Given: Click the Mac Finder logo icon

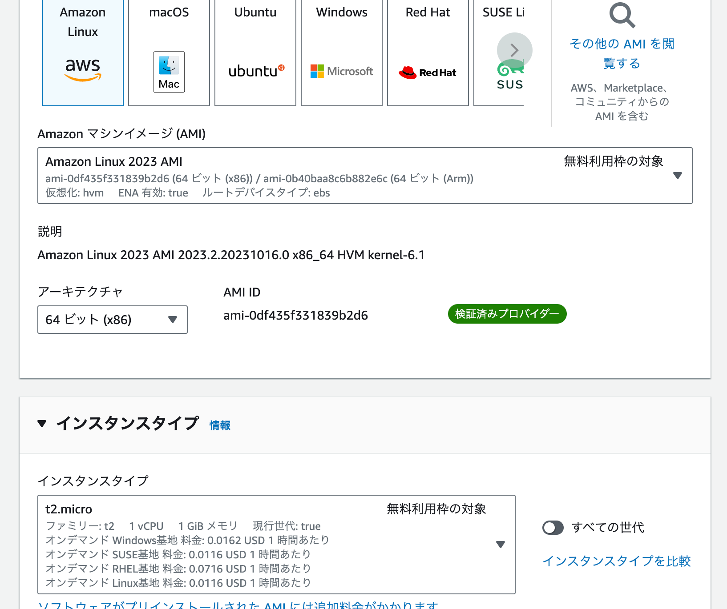Looking at the screenshot, I should [169, 72].
